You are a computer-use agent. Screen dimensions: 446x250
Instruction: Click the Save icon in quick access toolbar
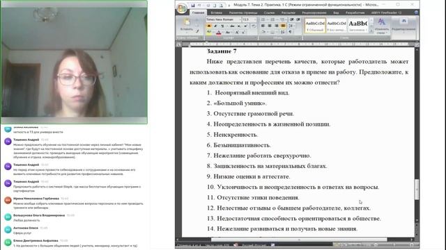[193, 6]
